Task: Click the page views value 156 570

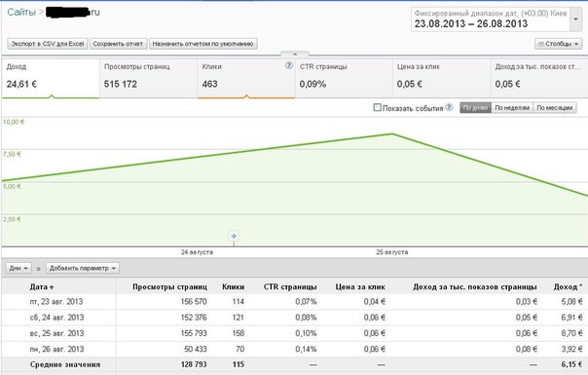Action: 194,301
